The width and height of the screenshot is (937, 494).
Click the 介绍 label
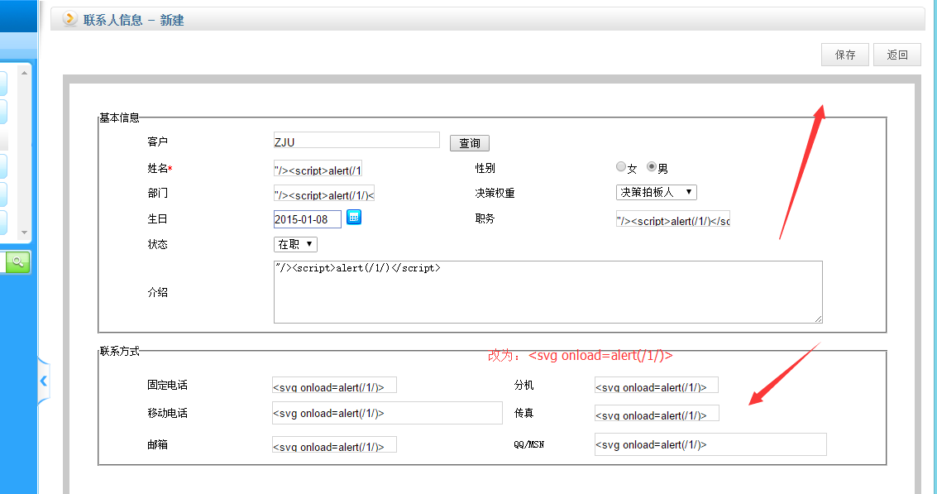click(158, 292)
